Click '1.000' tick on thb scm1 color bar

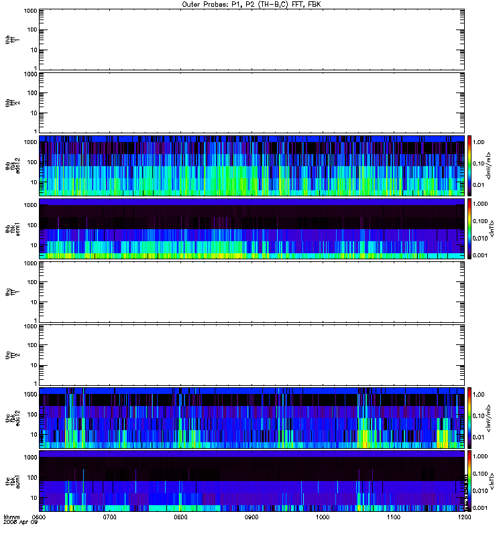pos(480,204)
